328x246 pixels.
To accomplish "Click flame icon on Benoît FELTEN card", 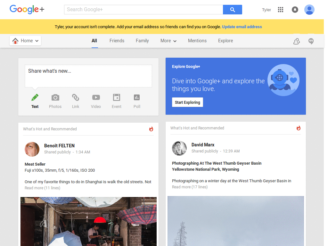I will (151, 129).
